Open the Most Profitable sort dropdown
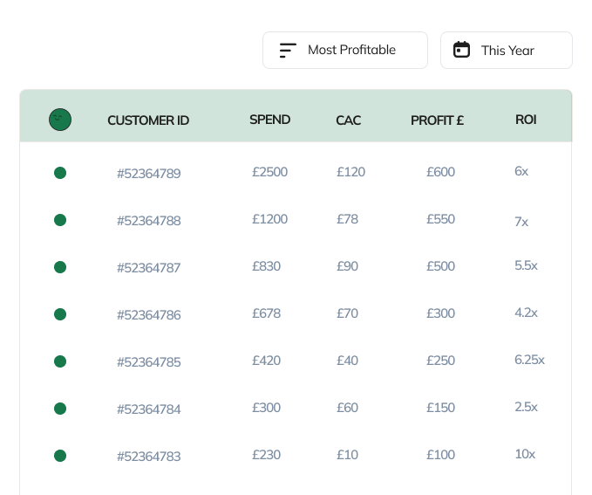This screenshot has width=592, height=495. (345, 51)
